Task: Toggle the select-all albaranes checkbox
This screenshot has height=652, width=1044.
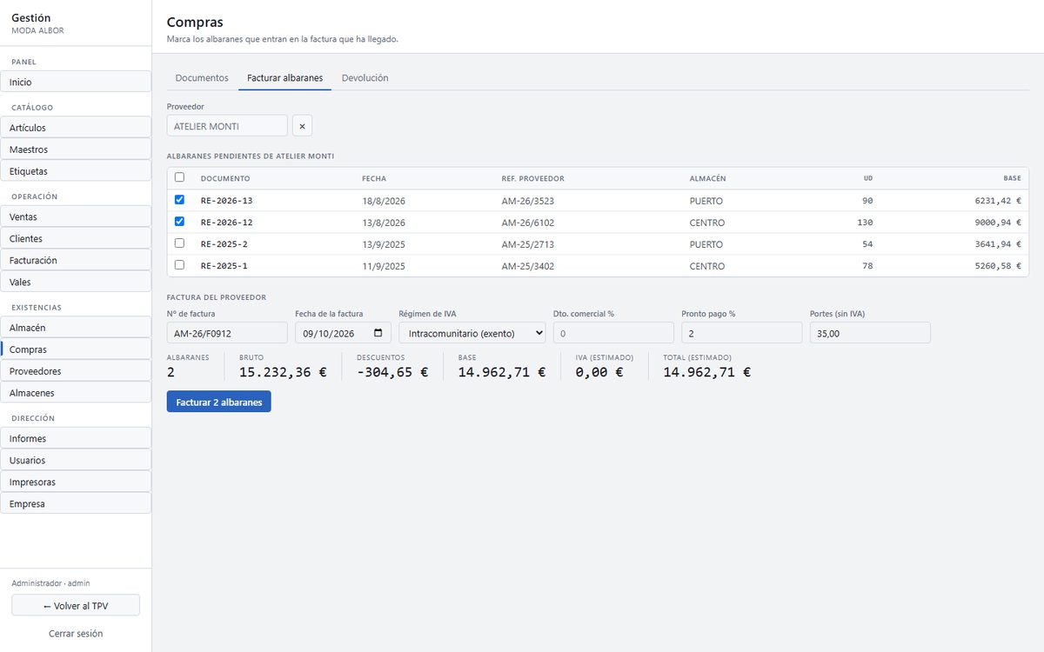Action: (179, 177)
